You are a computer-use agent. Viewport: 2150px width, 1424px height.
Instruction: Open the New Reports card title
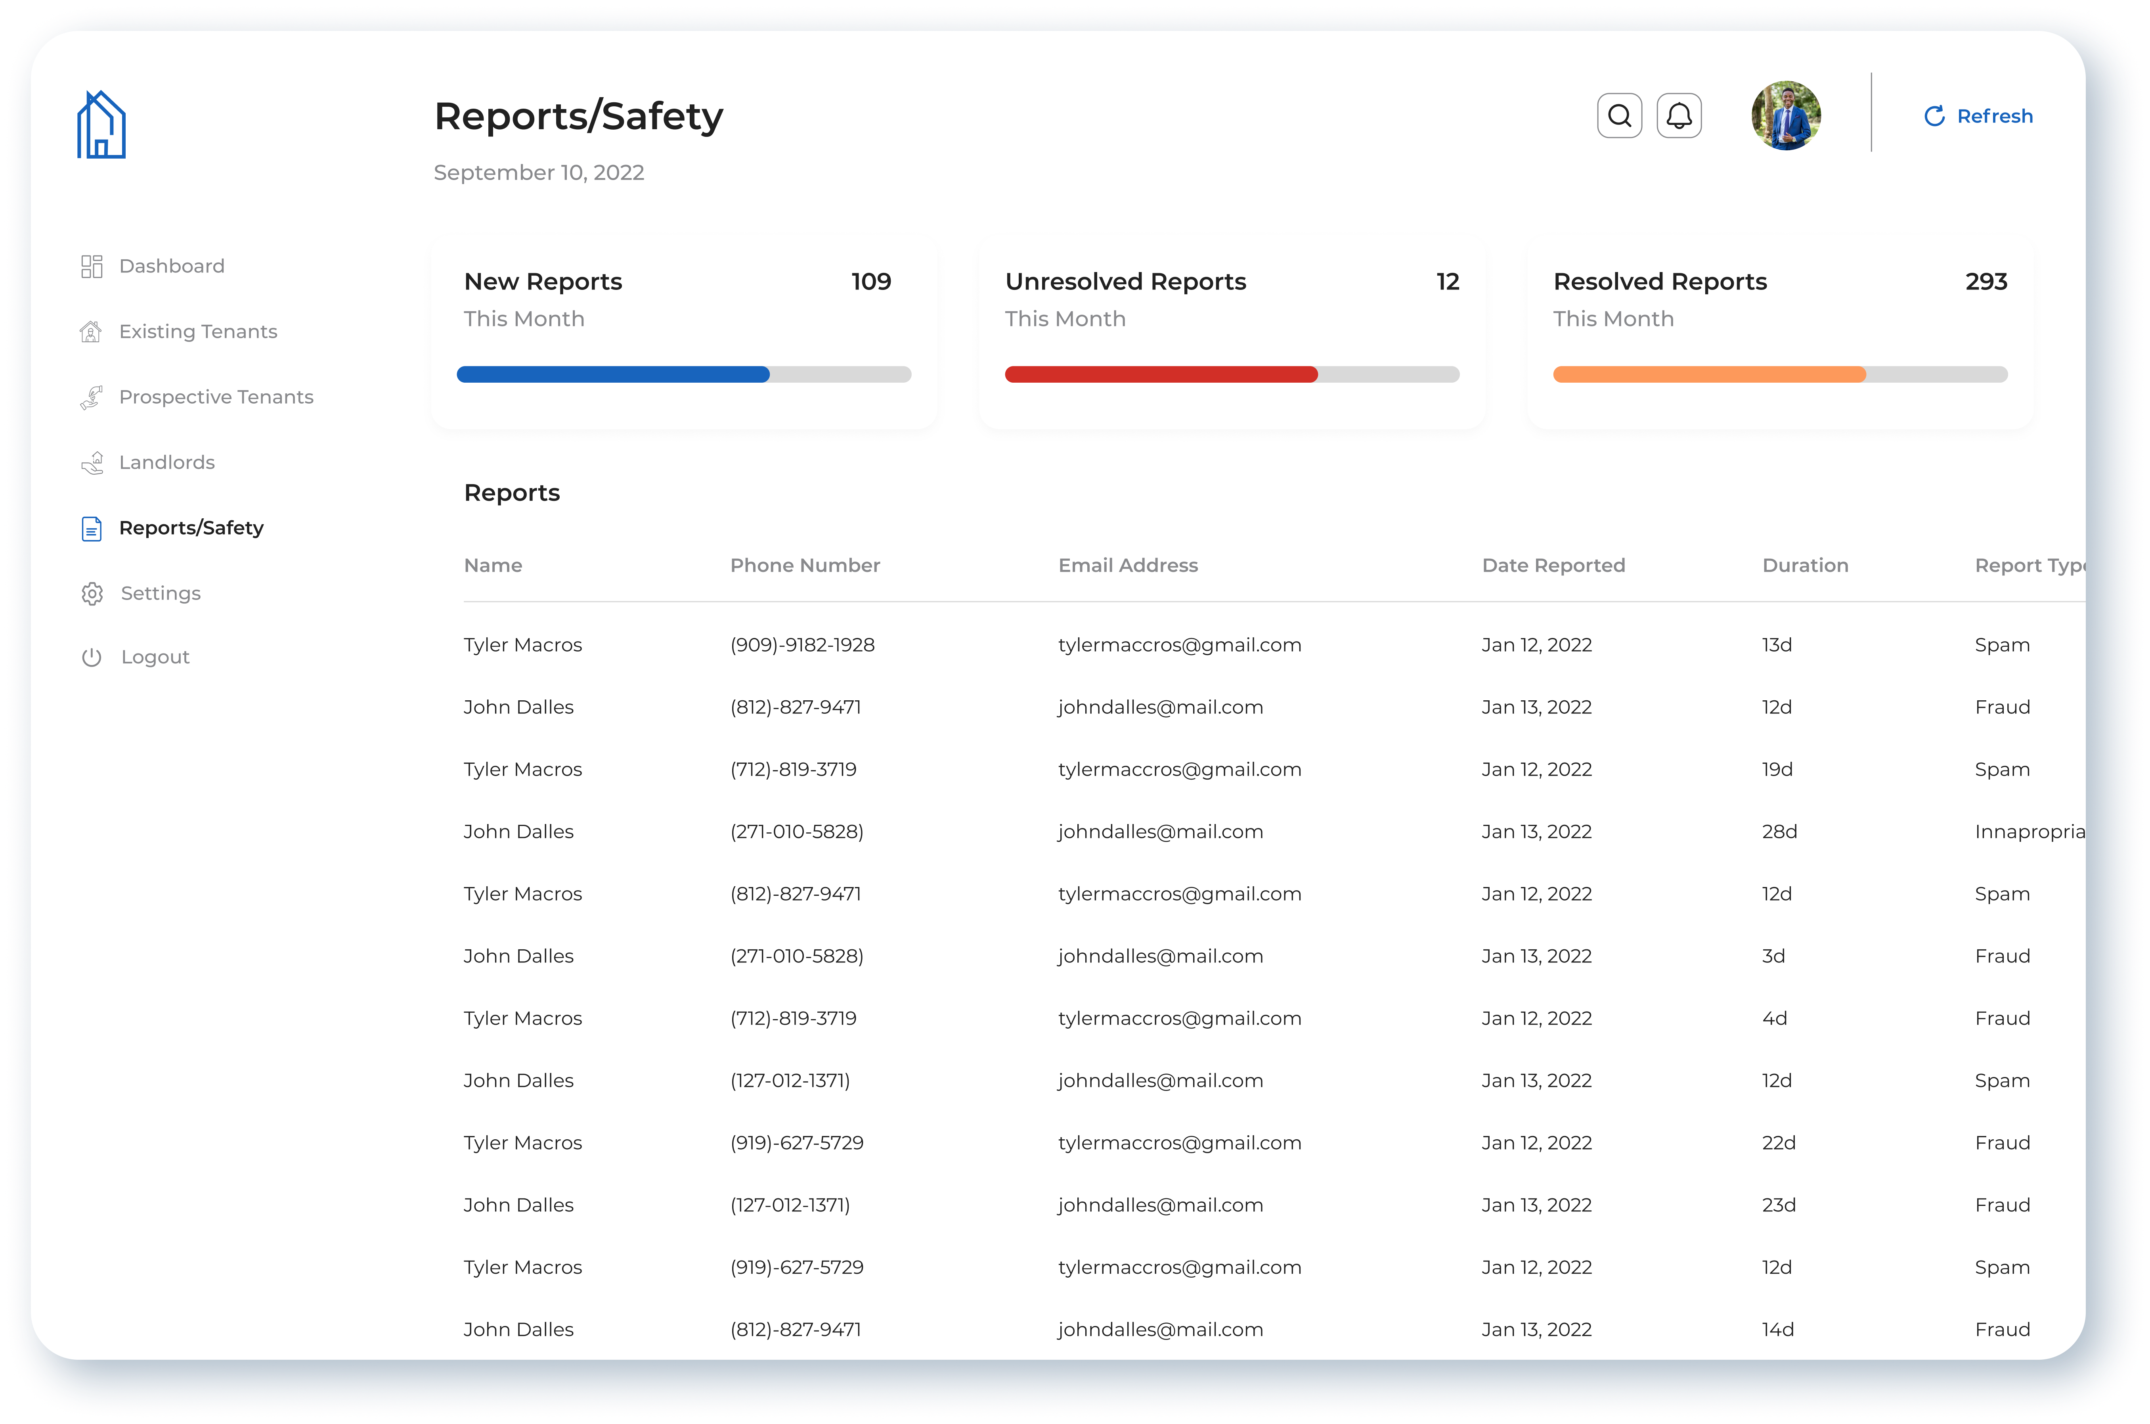pyautogui.click(x=543, y=282)
